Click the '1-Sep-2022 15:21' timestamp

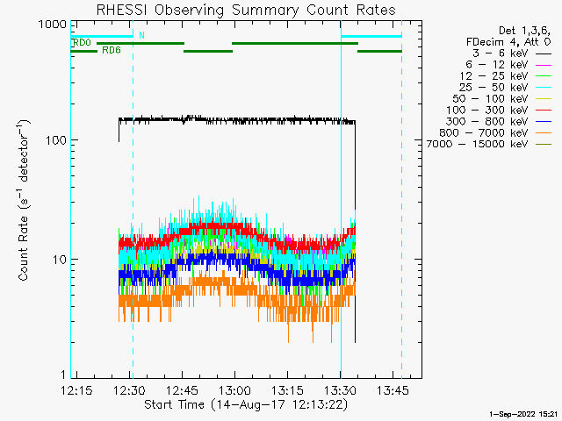tap(523, 414)
